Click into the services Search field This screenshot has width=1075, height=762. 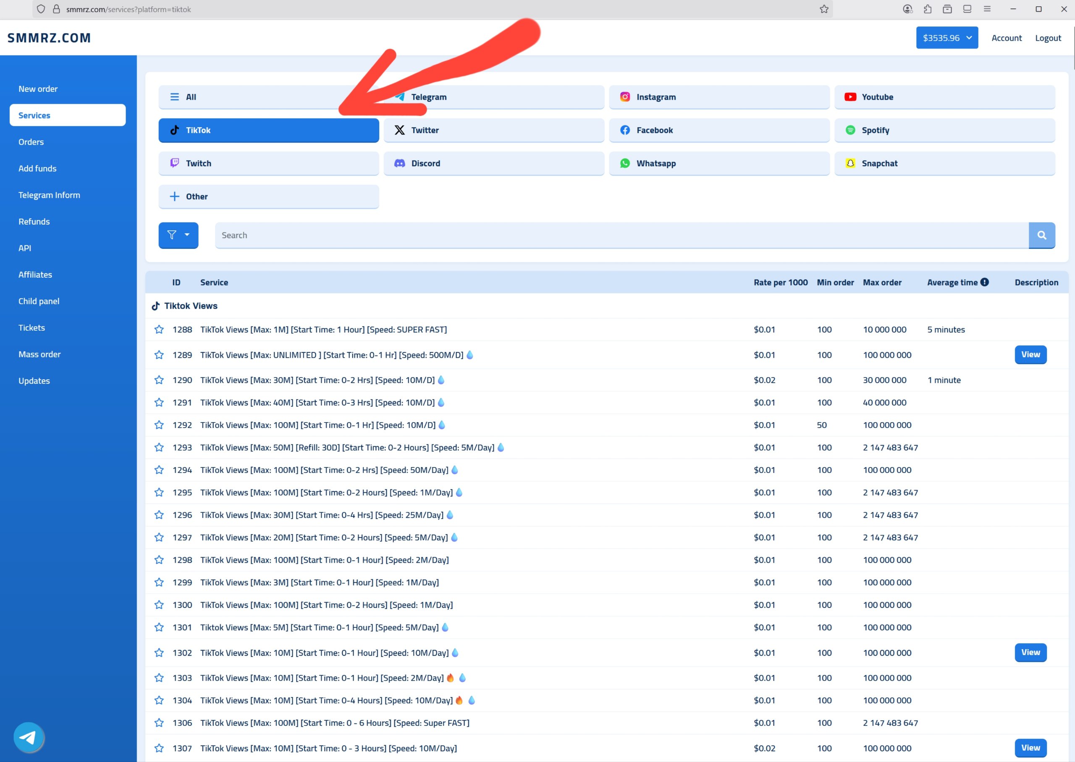click(x=621, y=235)
